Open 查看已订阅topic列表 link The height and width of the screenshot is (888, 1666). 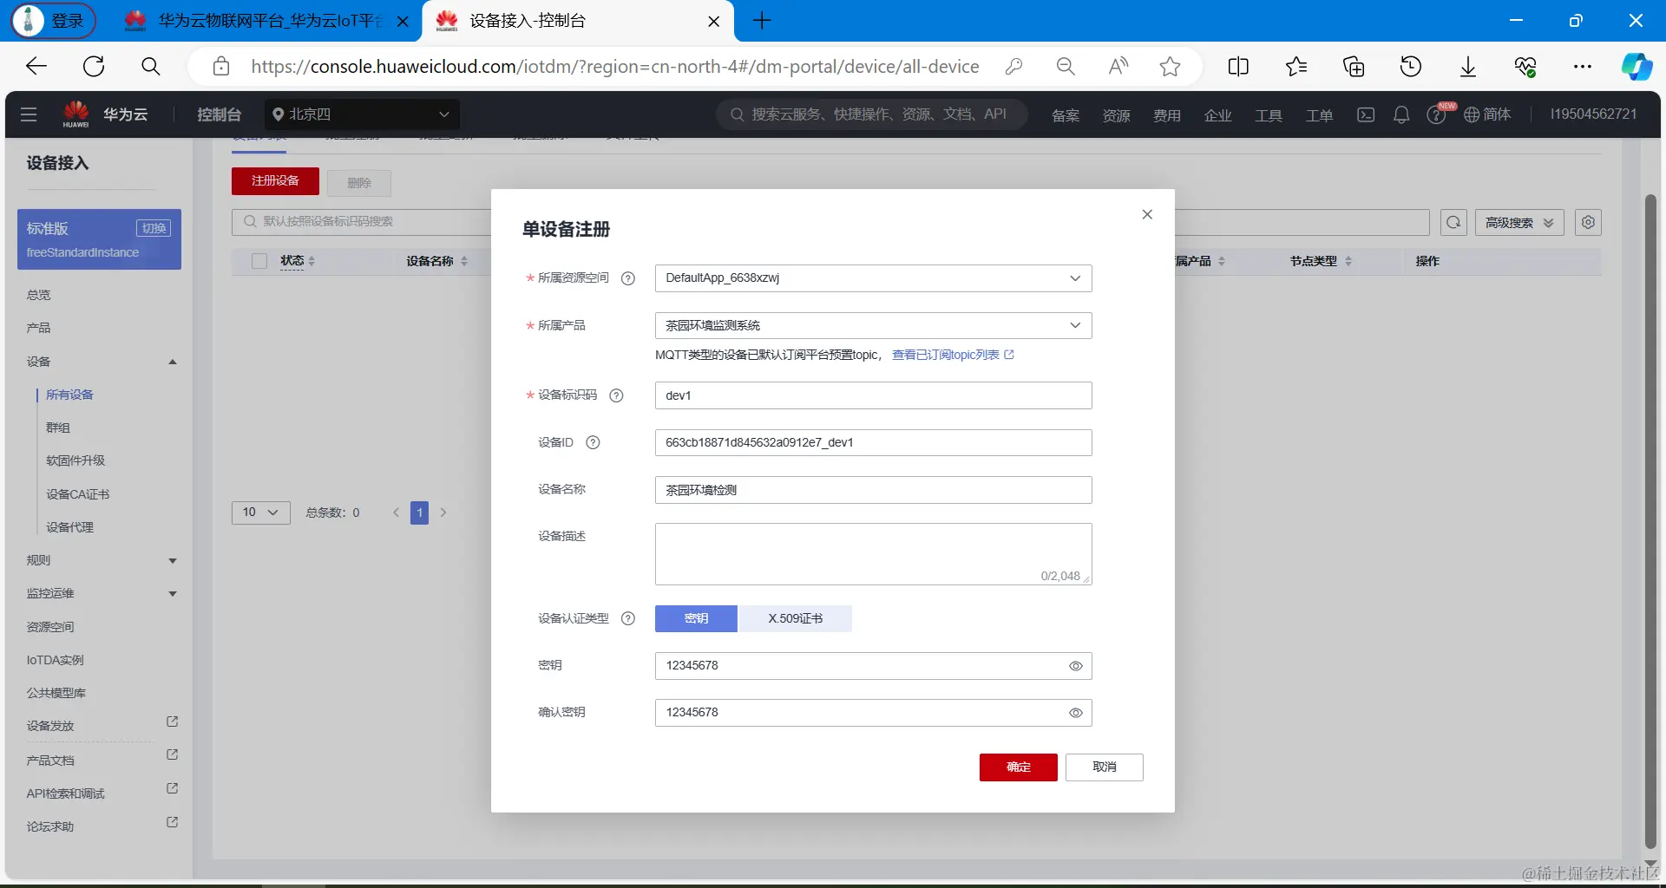click(953, 355)
